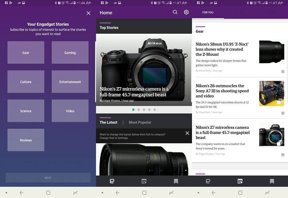The height and width of the screenshot is (198, 288).
Task: Click "The design makes for sharper lenses" summary
Action: 221,63
